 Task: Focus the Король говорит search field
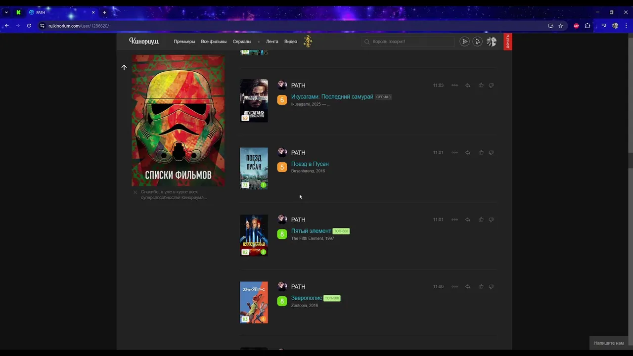(408, 42)
